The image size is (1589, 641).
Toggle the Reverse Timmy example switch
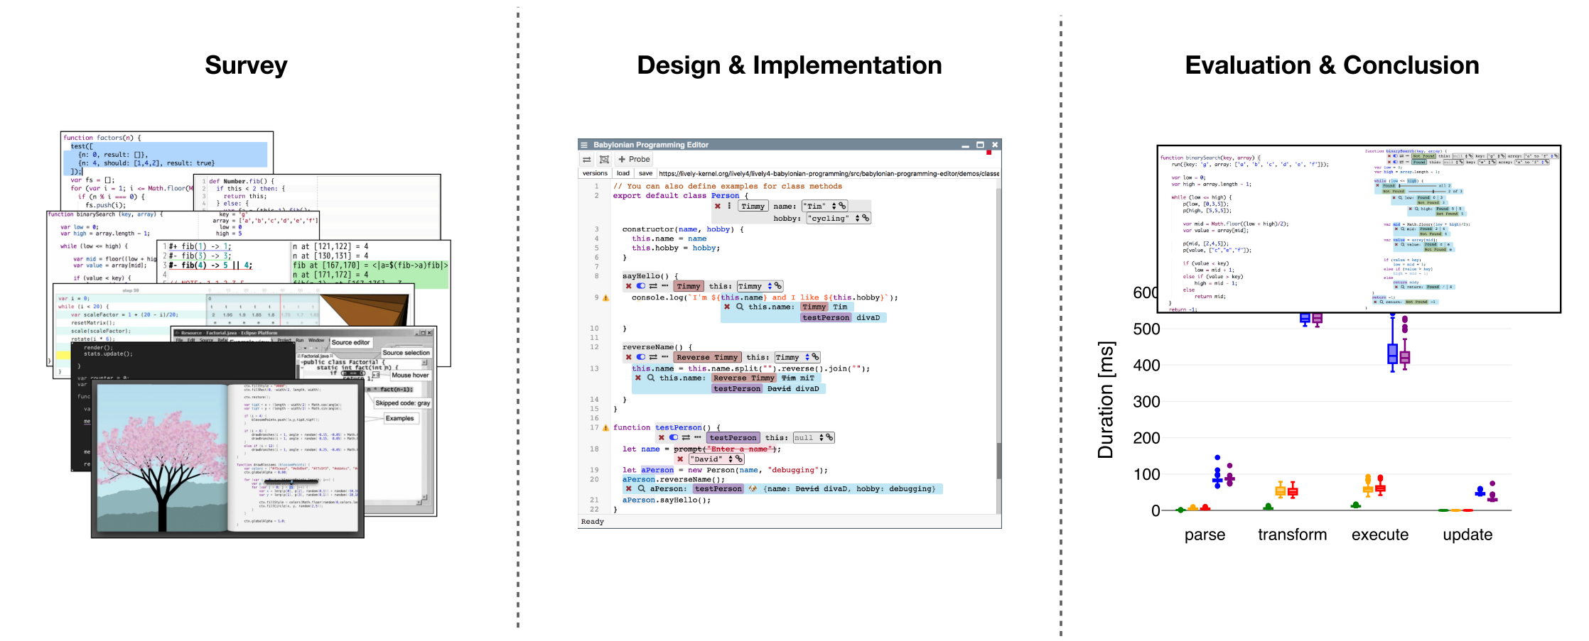click(640, 357)
